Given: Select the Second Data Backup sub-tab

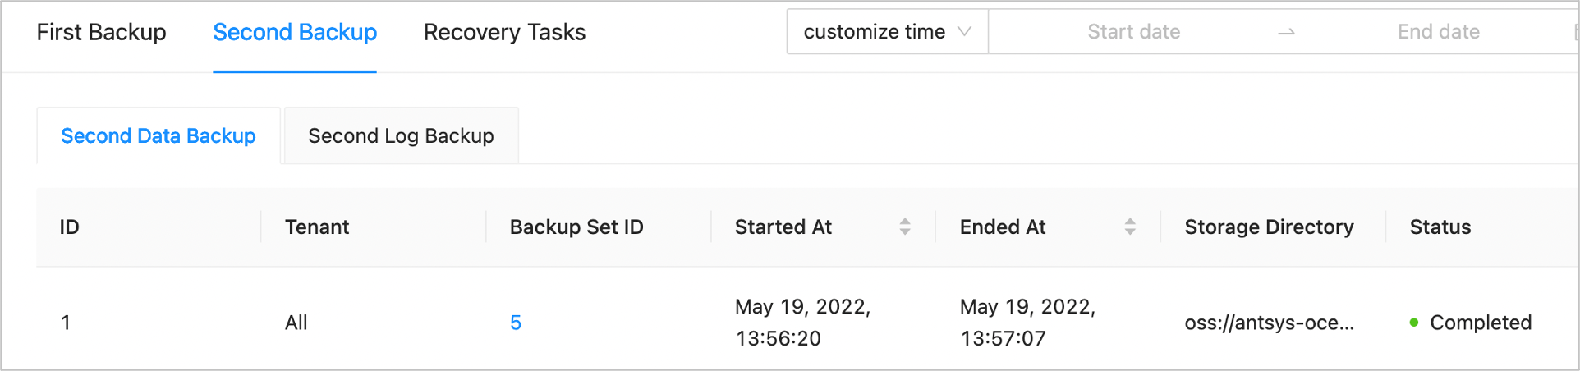Looking at the screenshot, I should (x=158, y=136).
